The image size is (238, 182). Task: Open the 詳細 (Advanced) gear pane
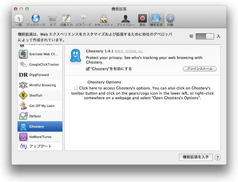[170, 20]
